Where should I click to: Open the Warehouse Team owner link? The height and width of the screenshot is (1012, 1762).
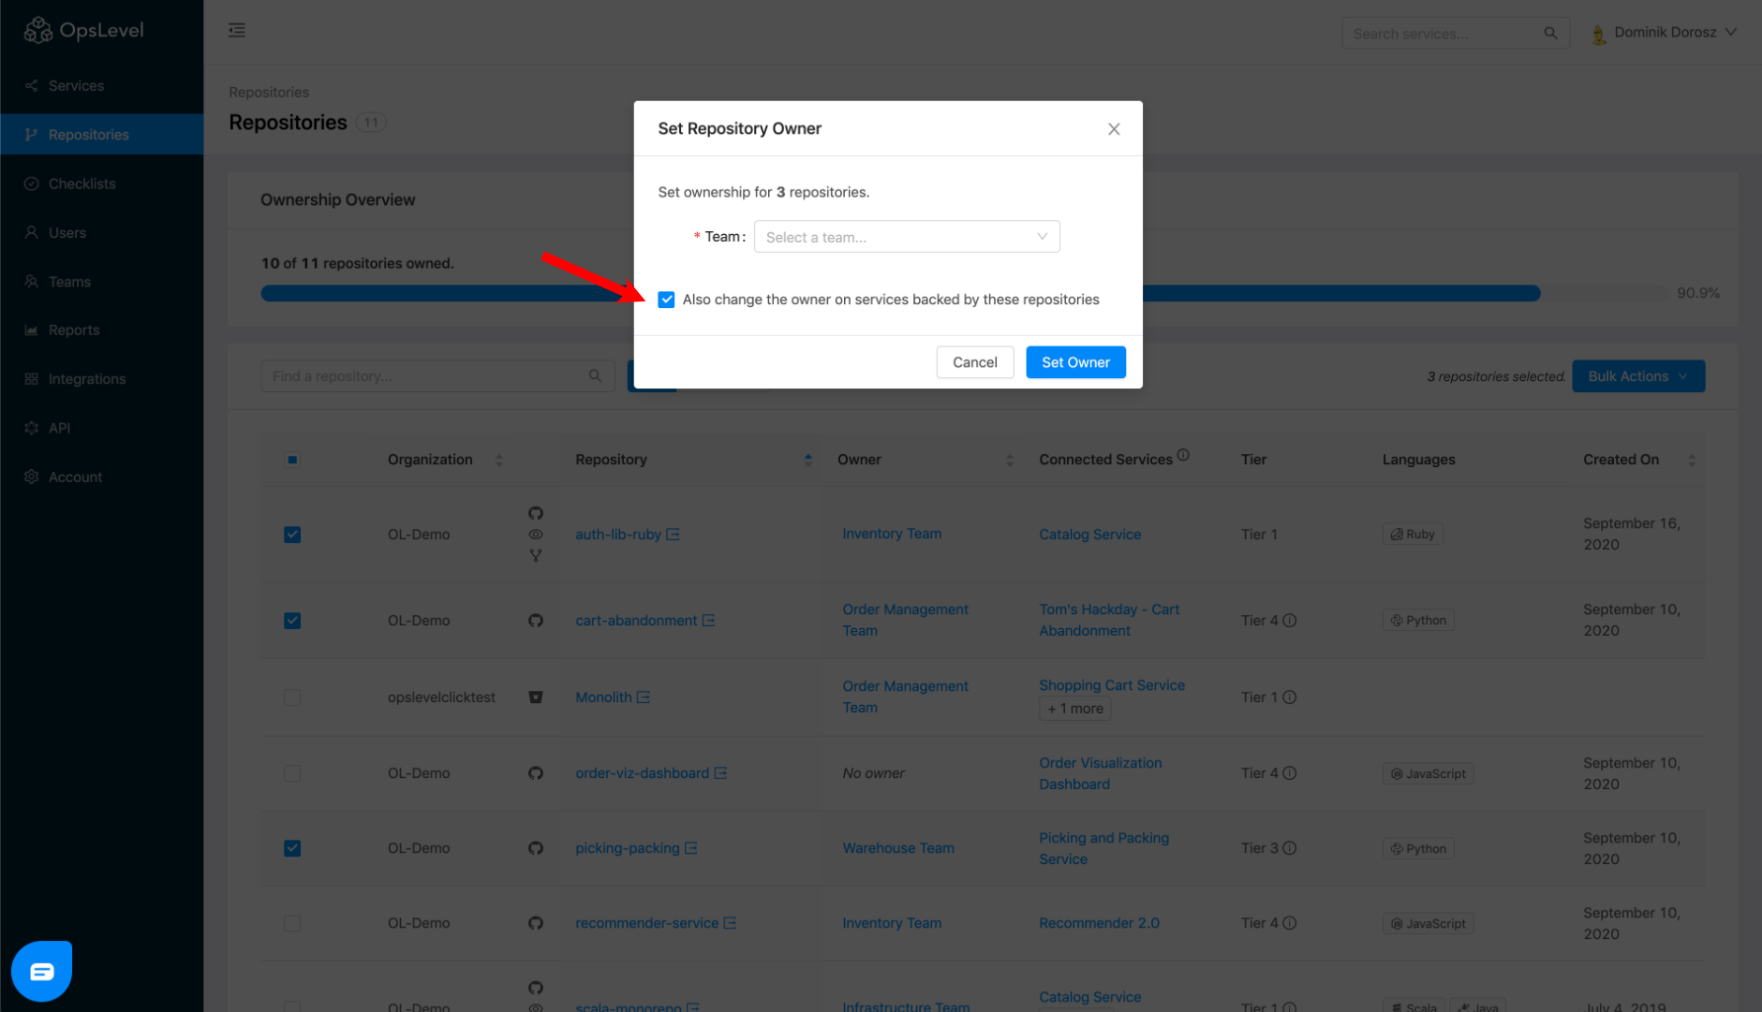point(898,848)
